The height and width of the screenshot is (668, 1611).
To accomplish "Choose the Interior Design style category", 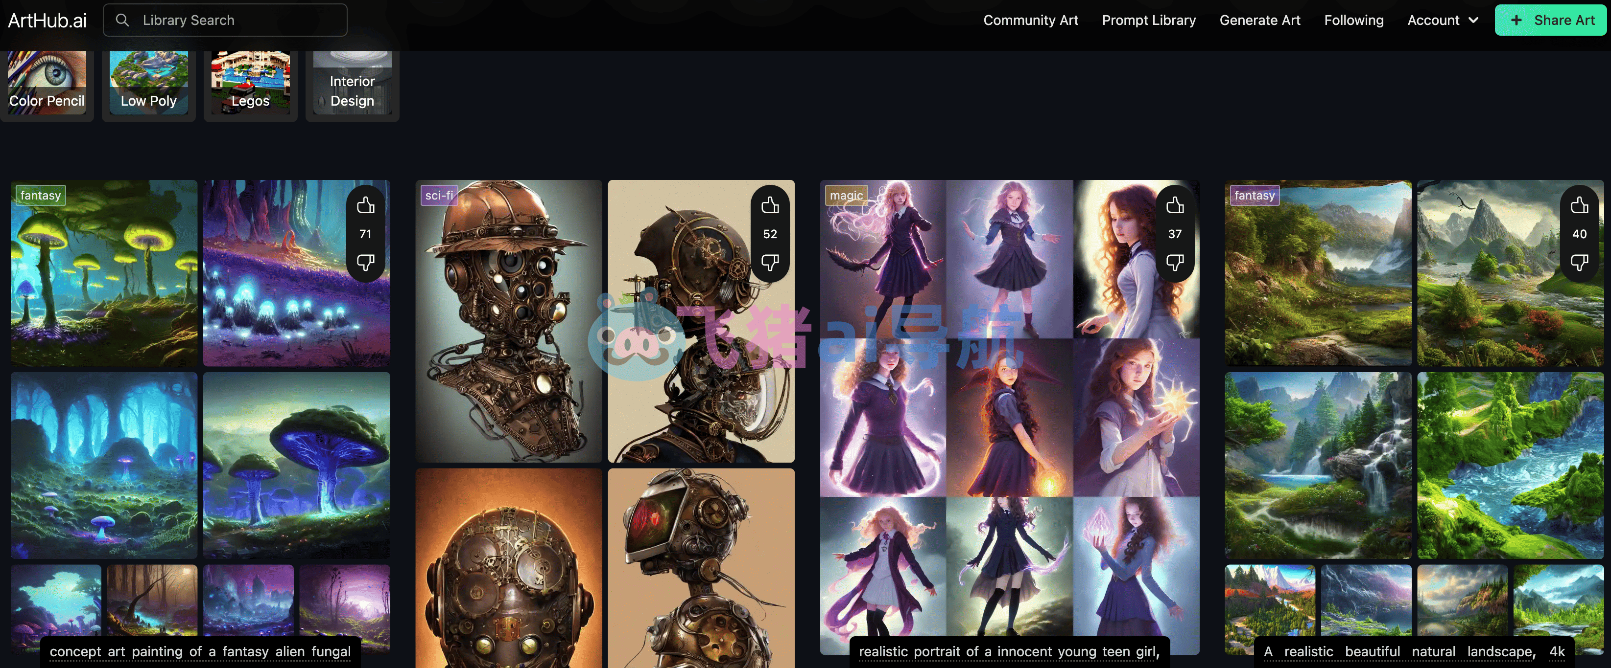I will point(352,85).
